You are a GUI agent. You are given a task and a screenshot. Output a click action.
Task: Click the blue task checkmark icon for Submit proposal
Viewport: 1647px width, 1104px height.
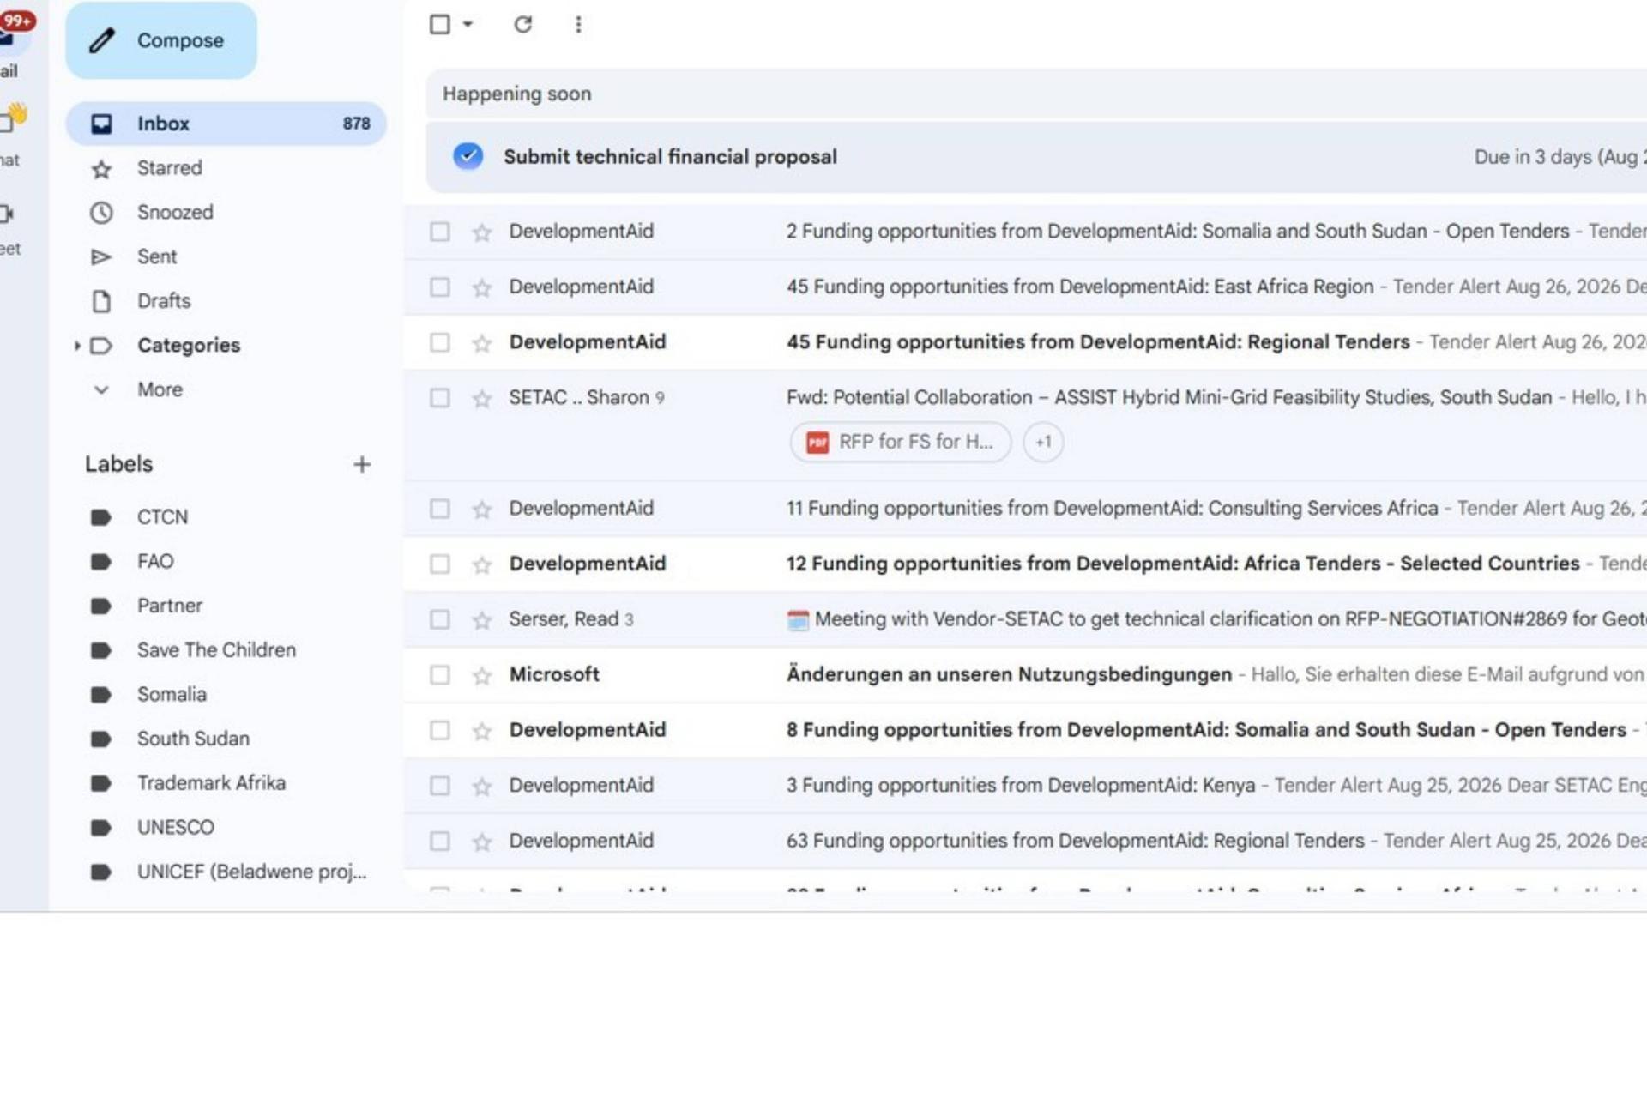[468, 156]
